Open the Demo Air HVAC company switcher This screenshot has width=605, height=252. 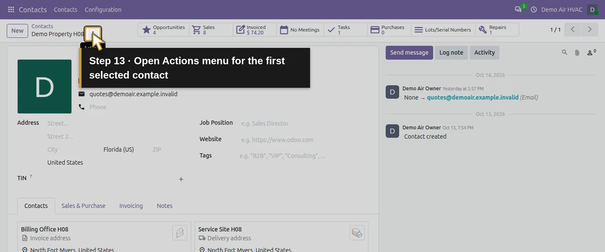tap(562, 10)
